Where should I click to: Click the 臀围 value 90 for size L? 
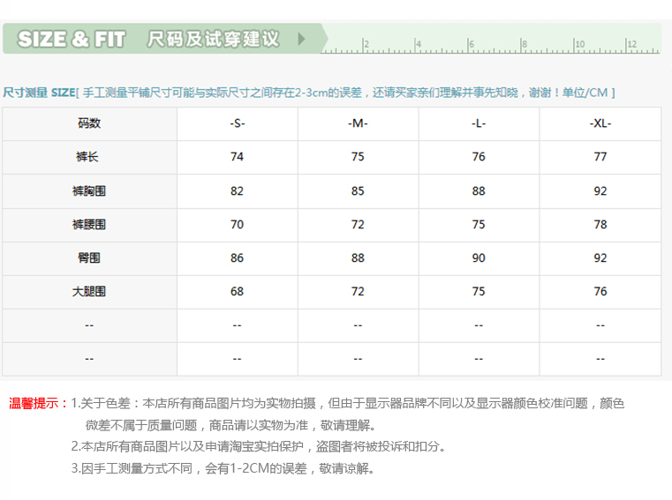479,258
